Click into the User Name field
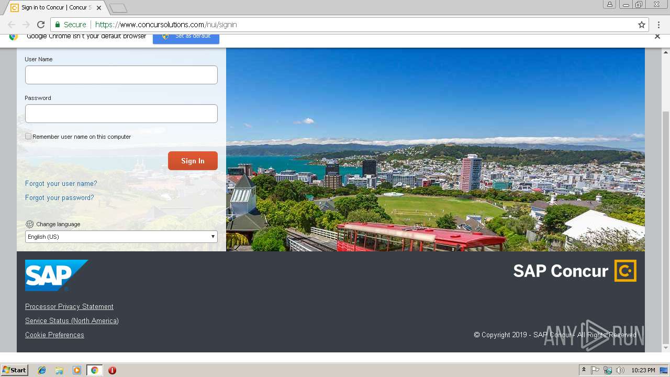 pyautogui.click(x=121, y=75)
